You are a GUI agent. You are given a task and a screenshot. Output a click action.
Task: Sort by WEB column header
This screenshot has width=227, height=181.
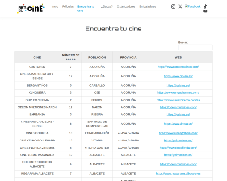point(178,57)
